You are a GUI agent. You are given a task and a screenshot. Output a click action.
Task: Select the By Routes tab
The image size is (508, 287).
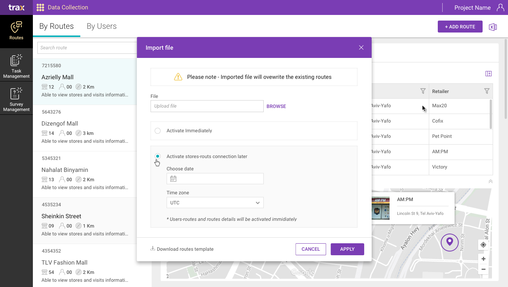tap(56, 26)
